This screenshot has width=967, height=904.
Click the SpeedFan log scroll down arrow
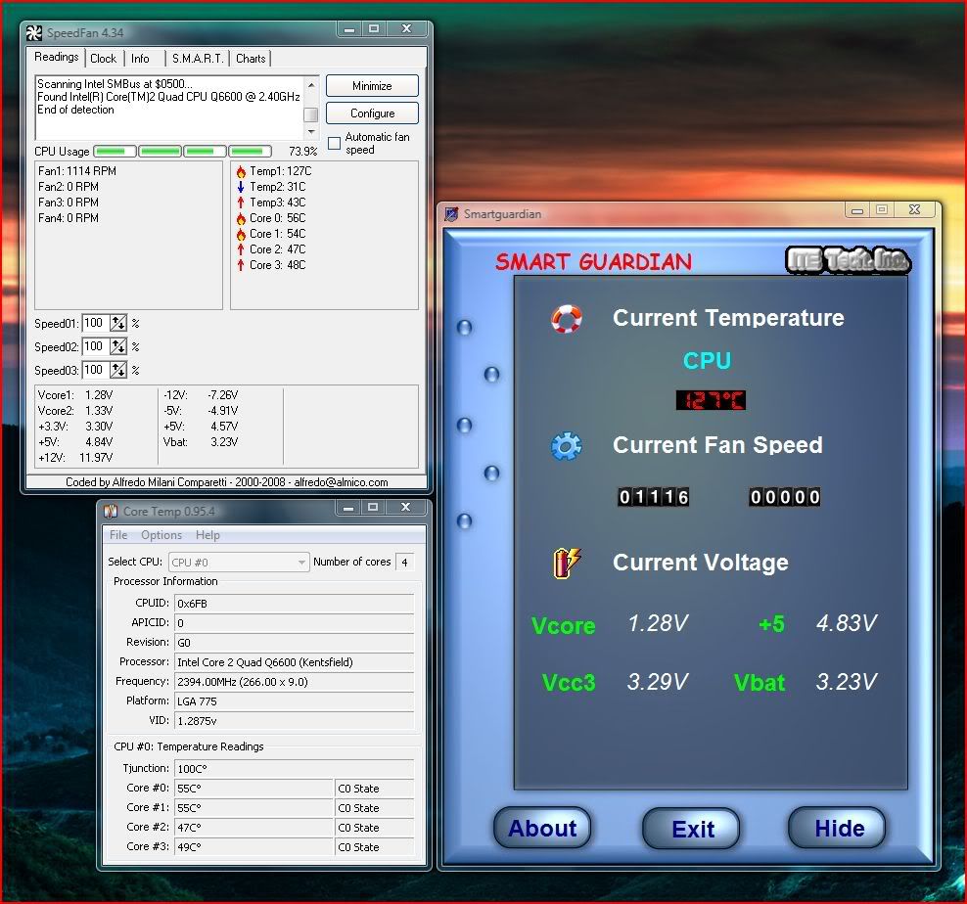click(x=311, y=132)
